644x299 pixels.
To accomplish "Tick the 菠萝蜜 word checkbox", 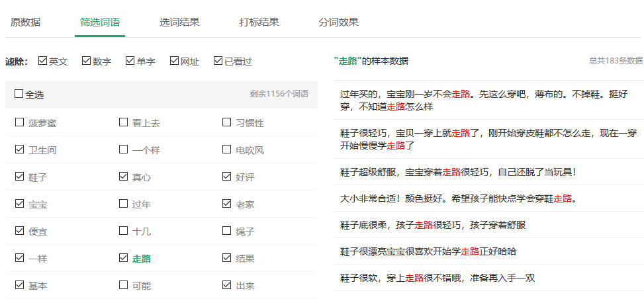I will coord(19,122).
